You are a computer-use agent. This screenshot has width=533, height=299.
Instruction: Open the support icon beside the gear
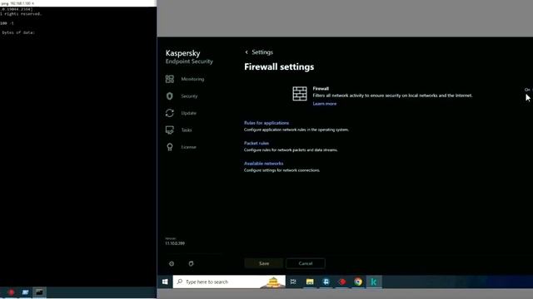(x=191, y=263)
